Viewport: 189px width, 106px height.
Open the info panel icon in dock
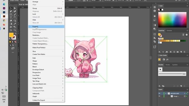[155, 11]
